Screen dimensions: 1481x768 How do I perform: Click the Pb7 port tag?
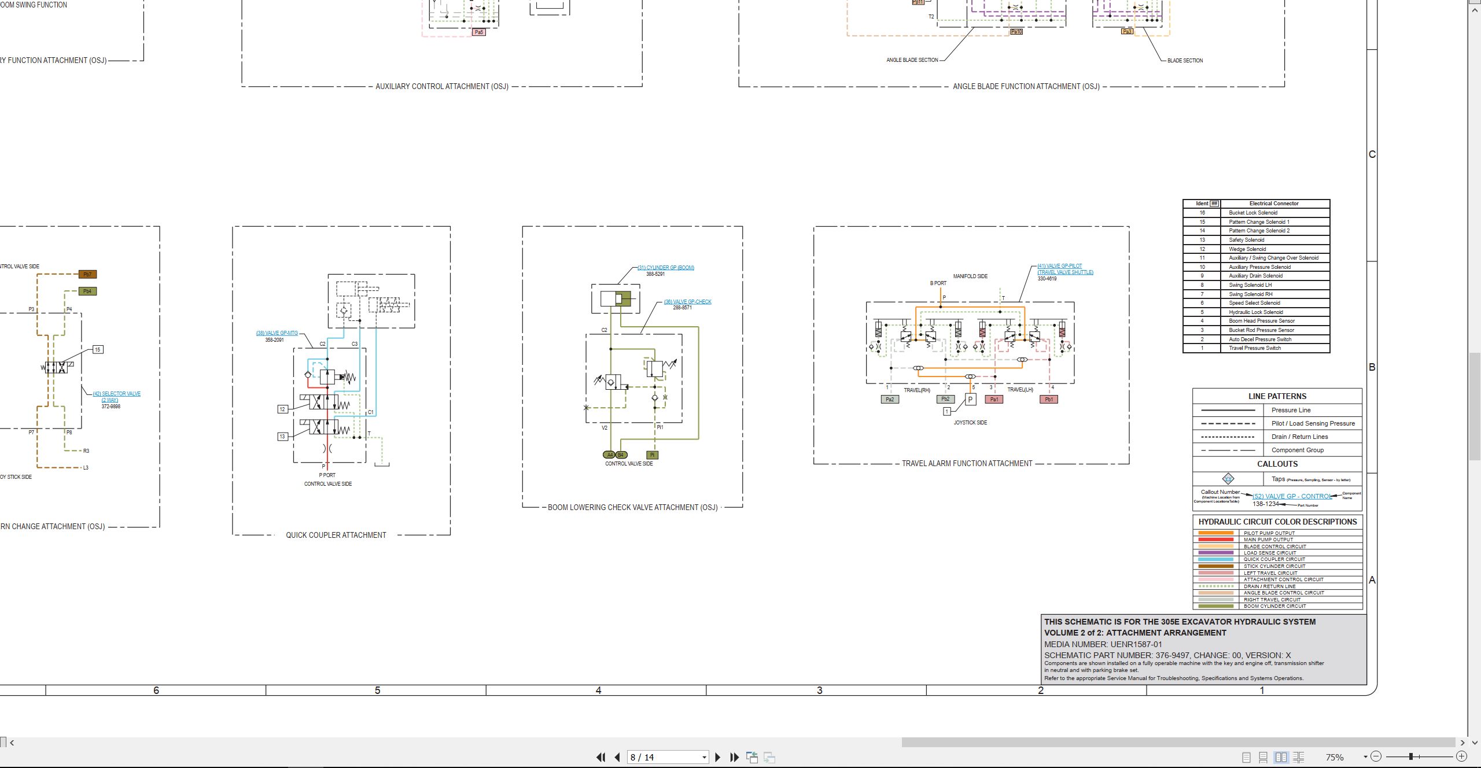click(87, 275)
